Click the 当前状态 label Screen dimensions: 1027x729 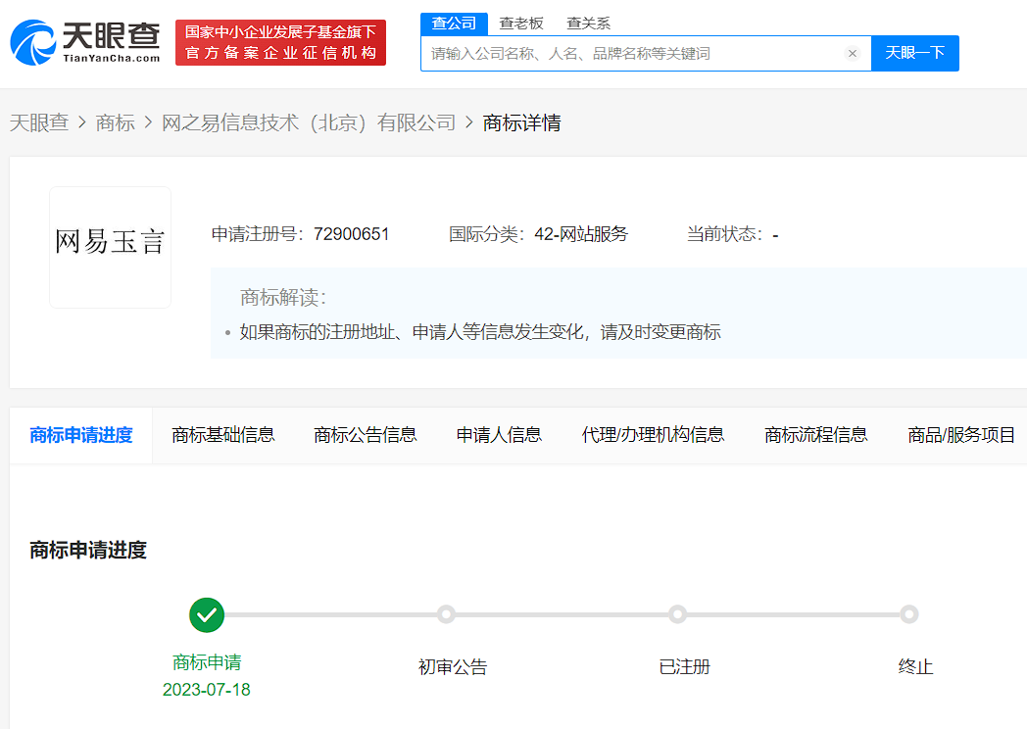pyautogui.click(x=722, y=234)
